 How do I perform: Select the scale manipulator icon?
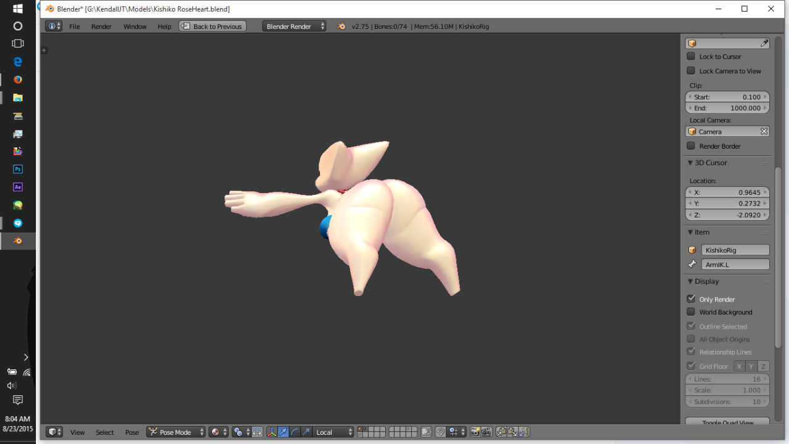(306, 432)
